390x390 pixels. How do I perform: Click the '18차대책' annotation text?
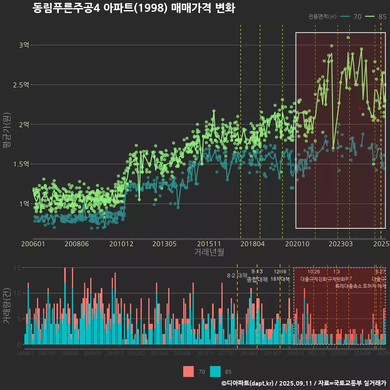click(x=280, y=279)
